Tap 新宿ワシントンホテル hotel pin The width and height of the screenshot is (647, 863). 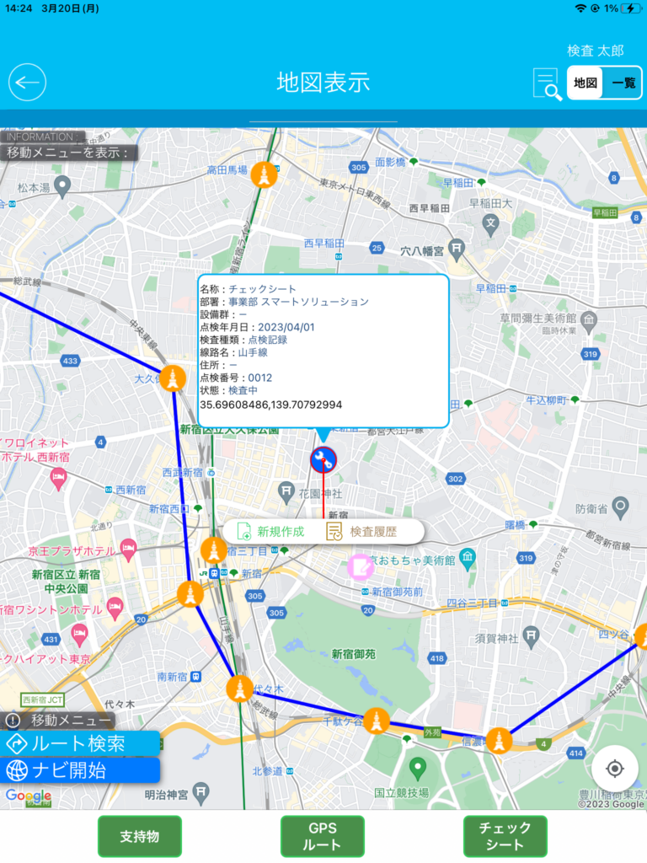115,608
